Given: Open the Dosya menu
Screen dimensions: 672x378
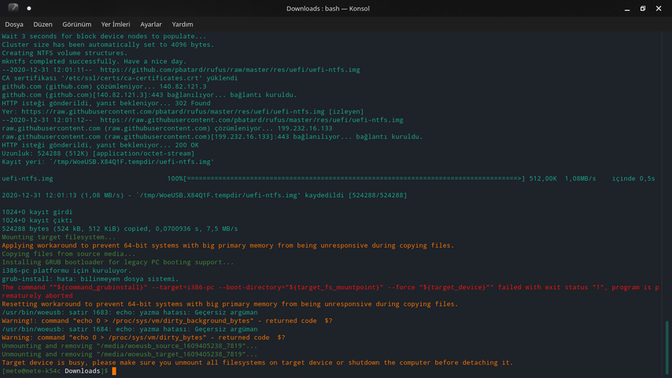Looking at the screenshot, I should pyautogui.click(x=14, y=24).
